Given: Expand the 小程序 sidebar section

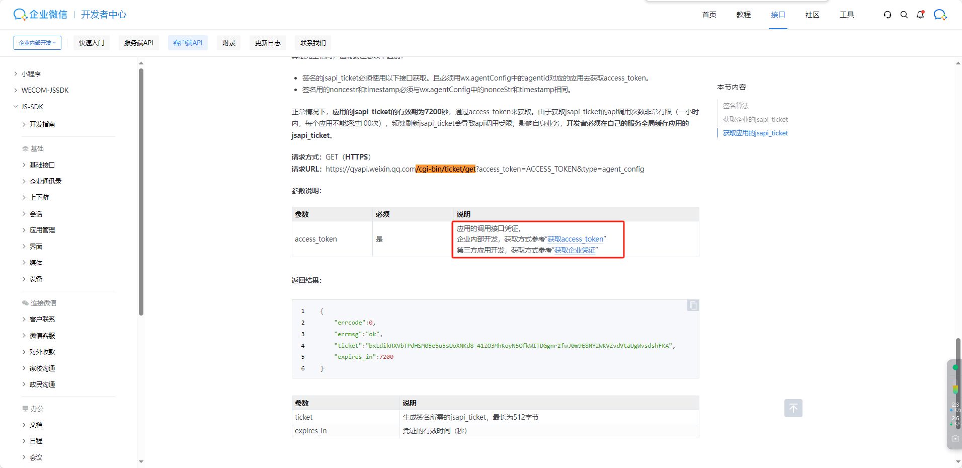Looking at the screenshot, I should coord(32,73).
